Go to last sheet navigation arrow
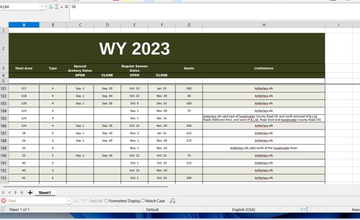The image size is (360, 220). point(22,193)
